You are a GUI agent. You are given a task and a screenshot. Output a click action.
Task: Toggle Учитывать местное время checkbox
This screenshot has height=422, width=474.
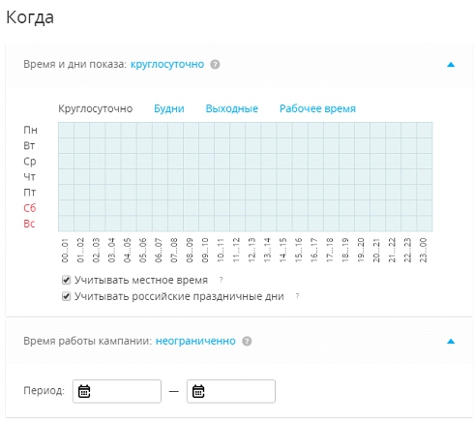66,280
